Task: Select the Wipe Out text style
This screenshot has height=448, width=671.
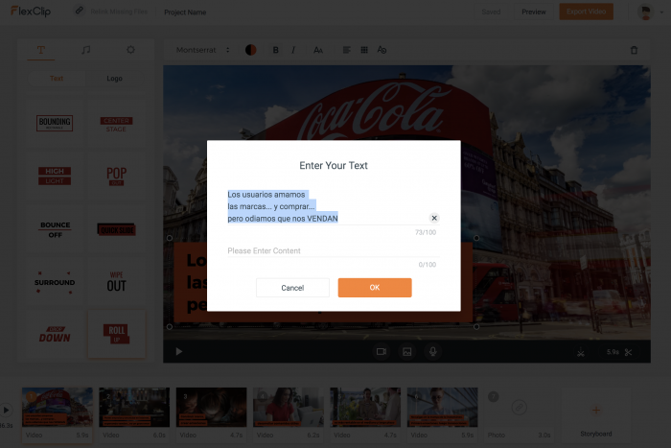Action: tap(116, 282)
